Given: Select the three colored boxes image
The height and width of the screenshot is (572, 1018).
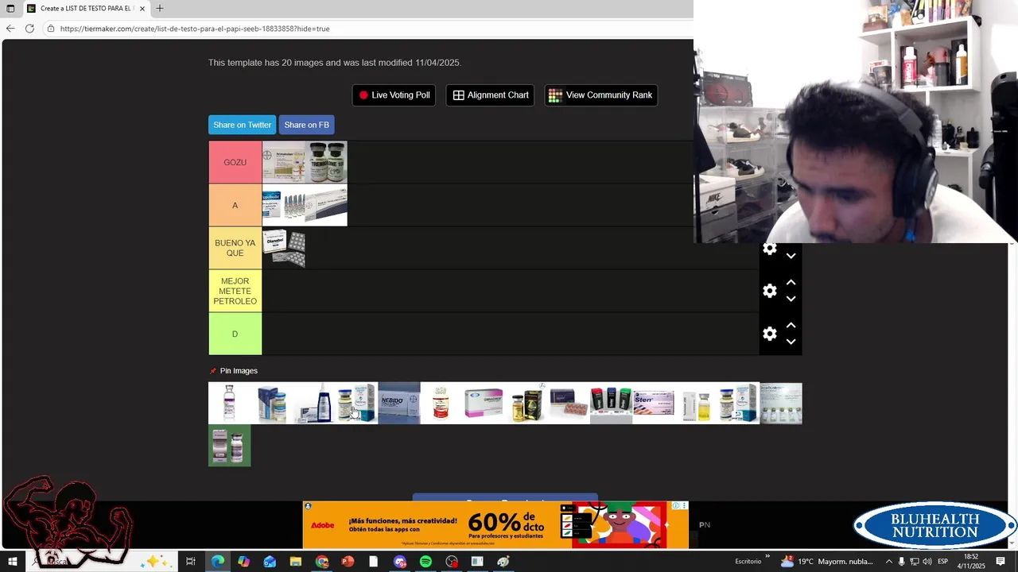Looking at the screenshot, I should pos(611,403).
